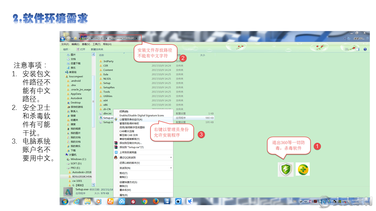Open the blue bird app taskbar icon
The width and height of the screenshot is (376, 211).
[190, 201]
